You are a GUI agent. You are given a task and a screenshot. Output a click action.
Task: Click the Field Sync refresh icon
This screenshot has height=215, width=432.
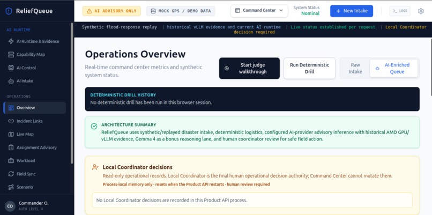click(11, 174)
